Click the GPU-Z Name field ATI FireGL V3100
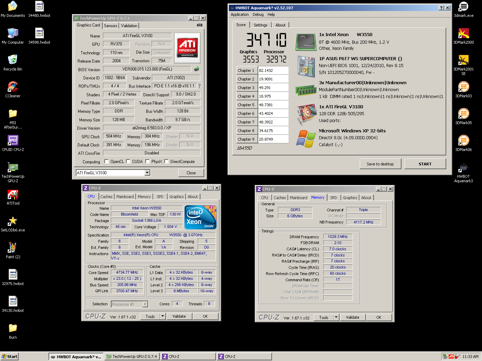The height and width of the screenshot is (361, 482). [x=137, y=36]
